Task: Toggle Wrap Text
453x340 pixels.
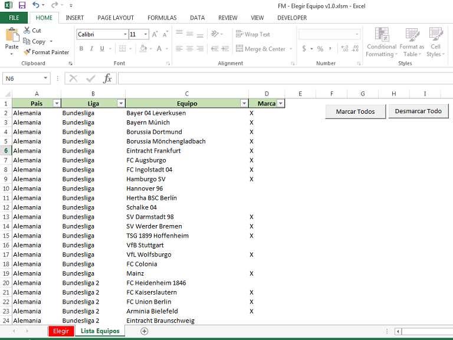Action: (x=253, y=34)
